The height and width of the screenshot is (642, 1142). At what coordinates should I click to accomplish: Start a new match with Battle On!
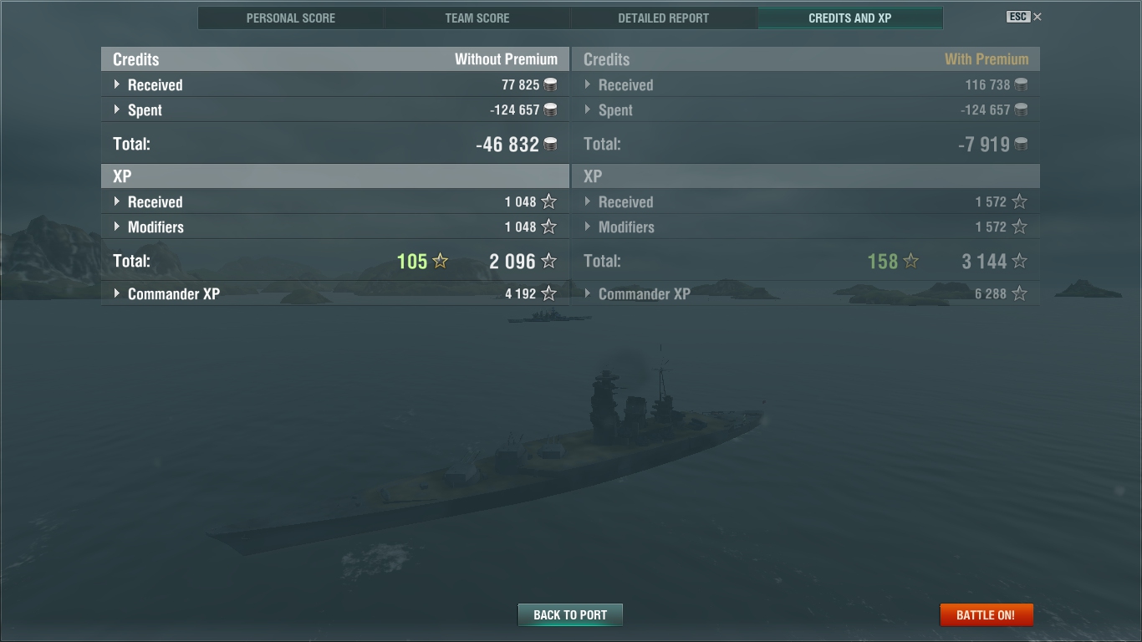[987, 614]
